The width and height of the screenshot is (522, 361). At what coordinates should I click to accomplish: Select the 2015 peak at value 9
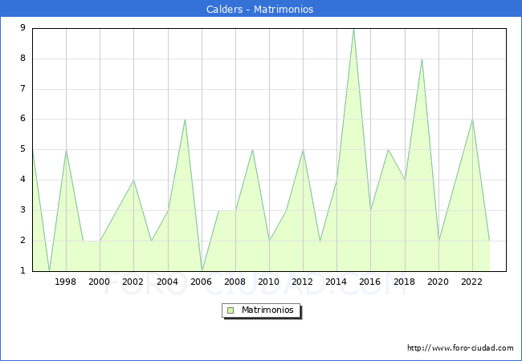(353, 29)
